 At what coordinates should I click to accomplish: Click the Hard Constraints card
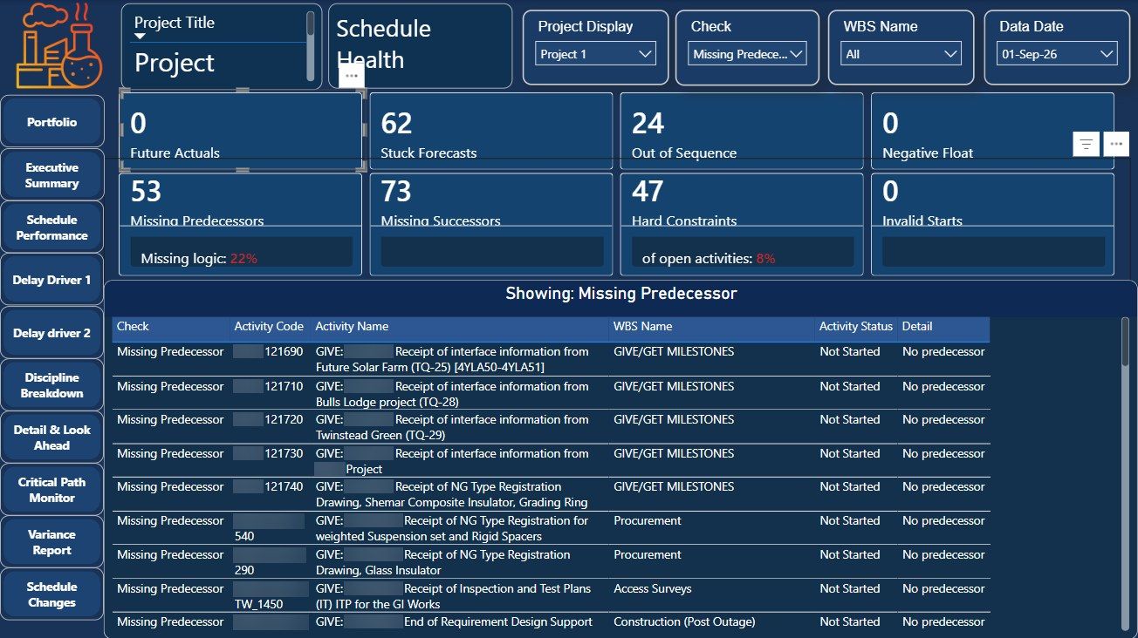point(742,224)
